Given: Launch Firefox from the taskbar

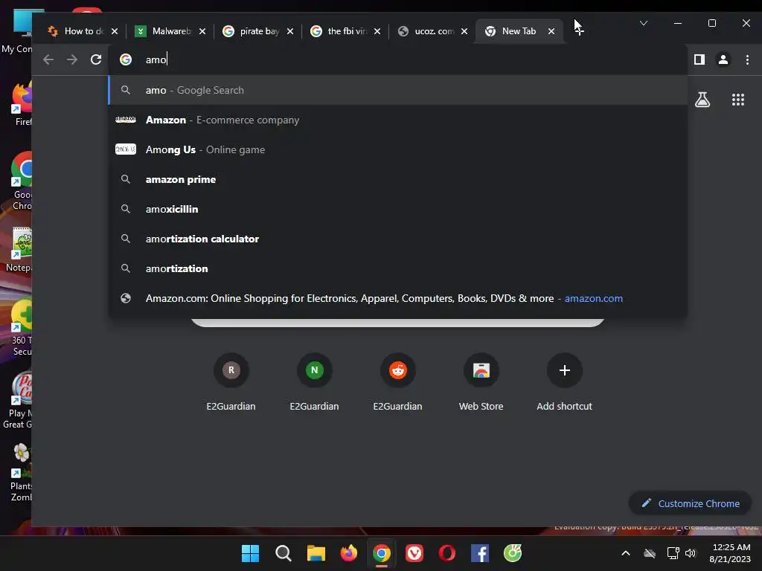Looking at the screenshot, I should (348, 553).
